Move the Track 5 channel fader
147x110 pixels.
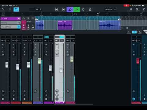point(61,70)
